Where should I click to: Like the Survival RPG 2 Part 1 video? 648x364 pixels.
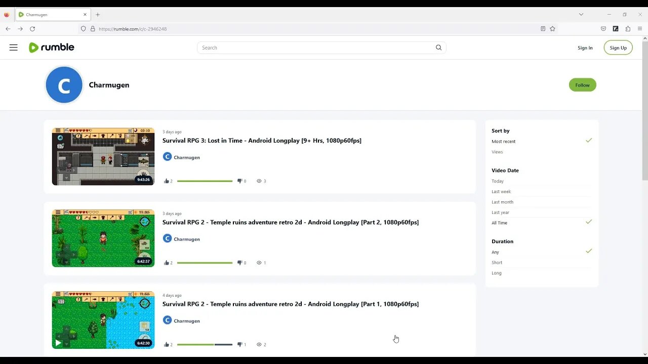point(167,345)
